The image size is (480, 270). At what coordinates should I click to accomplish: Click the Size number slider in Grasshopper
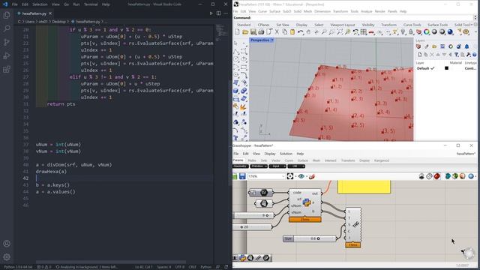[309, 238]
